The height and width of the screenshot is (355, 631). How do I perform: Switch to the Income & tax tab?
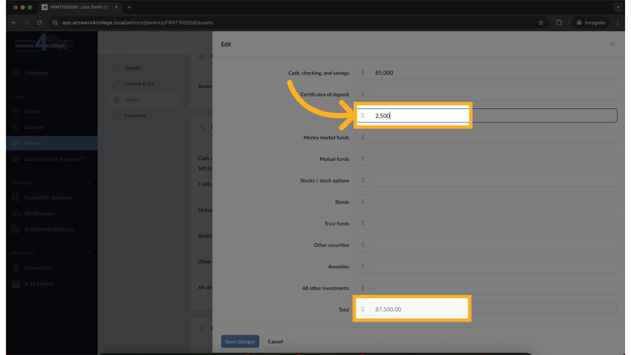coord(139,84)
